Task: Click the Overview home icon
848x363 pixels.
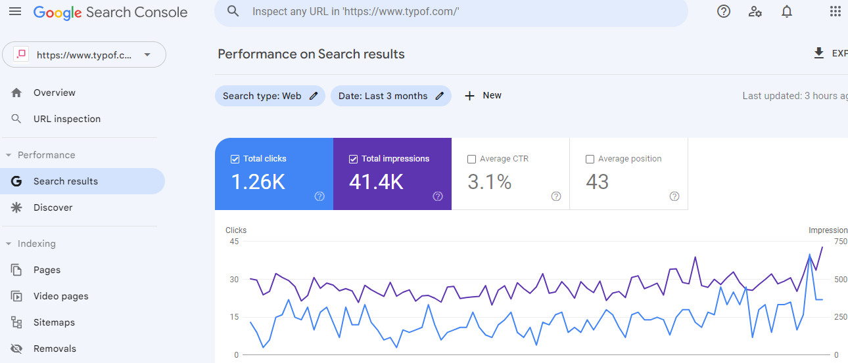Action: coord(17,93)
